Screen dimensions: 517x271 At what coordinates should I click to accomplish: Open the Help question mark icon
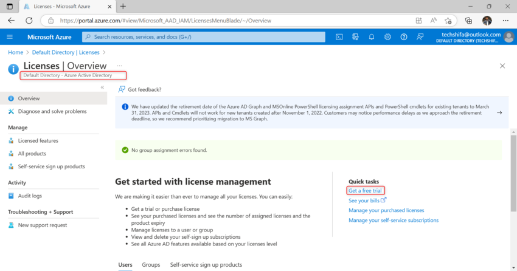click(404, 37)
